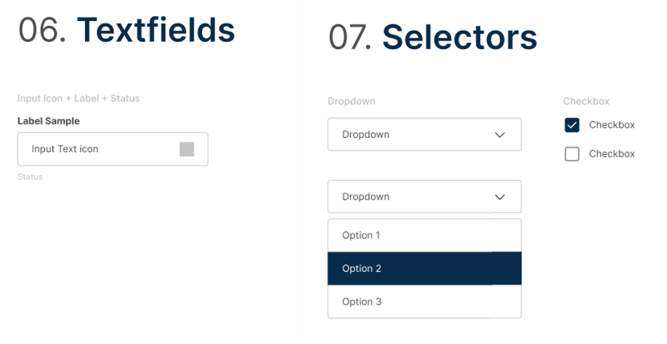Click the 'Input Icon + Label + Status' caption
Screen dimensions: 667x344
coord(79,99)
